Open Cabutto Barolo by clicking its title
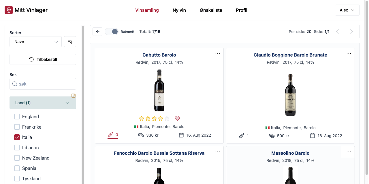Image resolution: width=369 pixels, height=184 pixels. click(x=159, y=55)
